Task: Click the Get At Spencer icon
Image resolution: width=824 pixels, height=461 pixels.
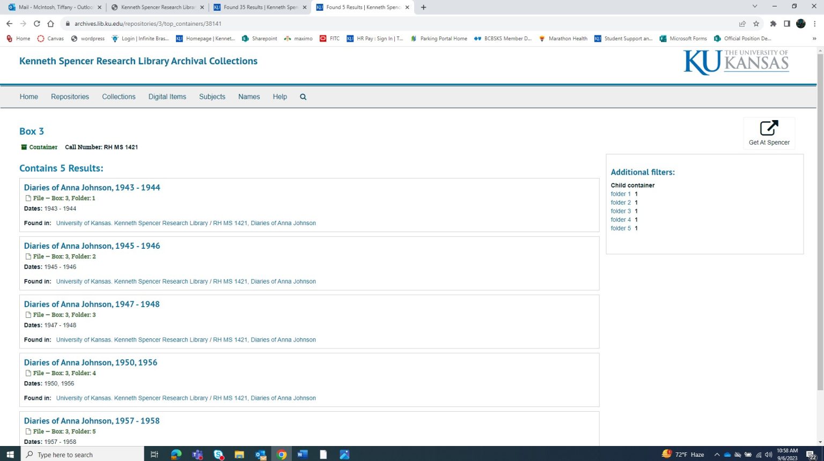Action: tap(769, 129)
